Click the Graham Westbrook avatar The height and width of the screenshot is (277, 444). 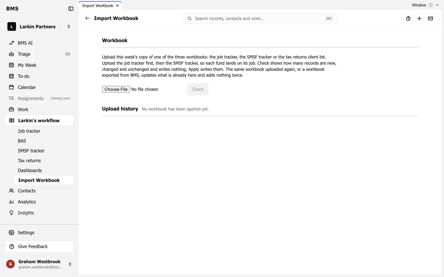click(10, 264)
